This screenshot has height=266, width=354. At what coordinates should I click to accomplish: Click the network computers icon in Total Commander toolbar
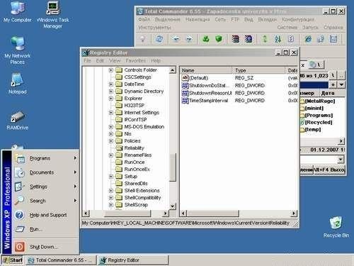click(321, 39)
